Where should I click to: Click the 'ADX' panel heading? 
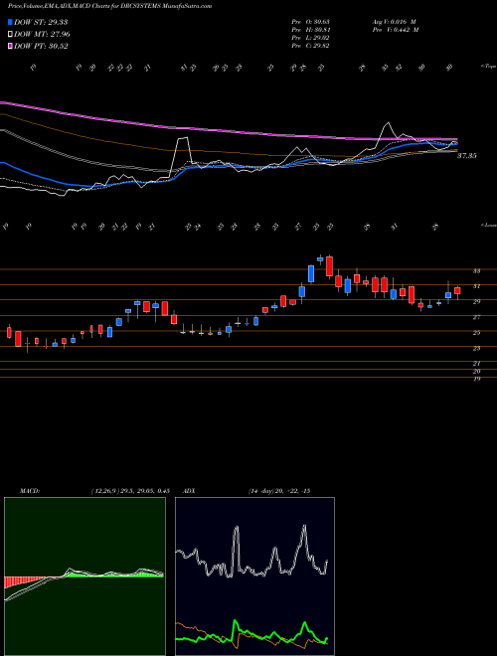click(190, 491)
